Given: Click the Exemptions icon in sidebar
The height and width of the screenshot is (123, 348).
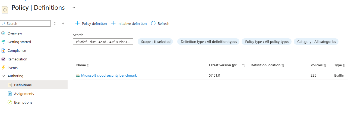Looking at the screenshot, I should pos(10,102).
